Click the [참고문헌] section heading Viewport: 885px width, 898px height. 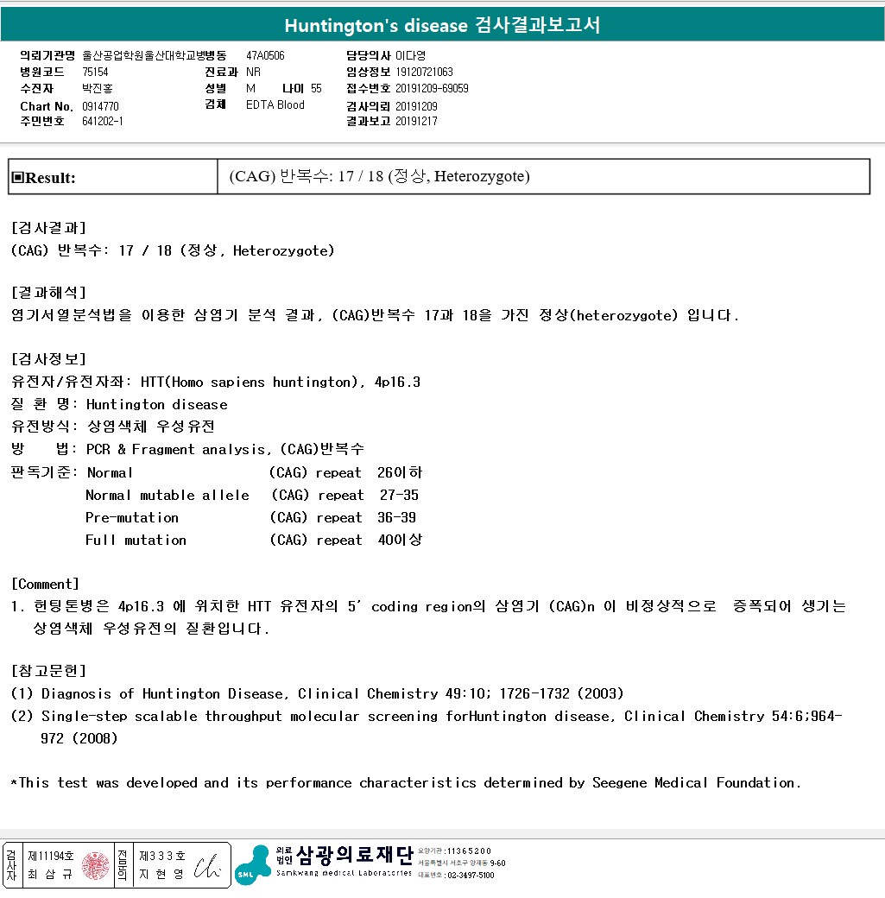[x=48, y=671]
